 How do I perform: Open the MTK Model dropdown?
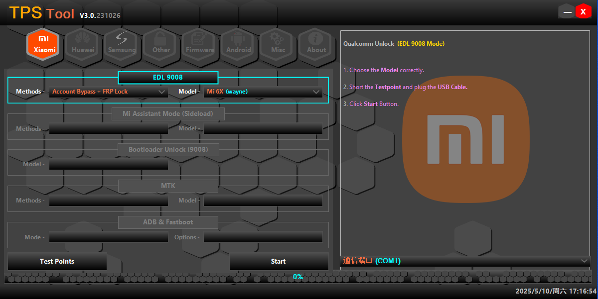(x=263, y=200)
